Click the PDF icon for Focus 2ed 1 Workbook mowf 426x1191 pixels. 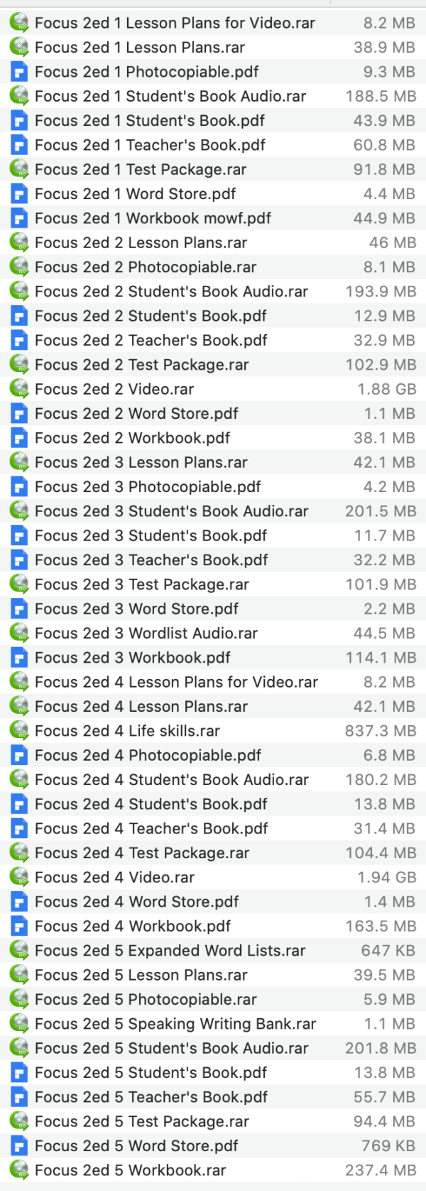(x=19, y=218)
